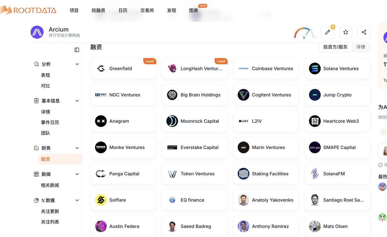The height and width of the screenshot is (237, 387).
Task: Click the Coinbase Ventures logo
Action: pos(243,69)
